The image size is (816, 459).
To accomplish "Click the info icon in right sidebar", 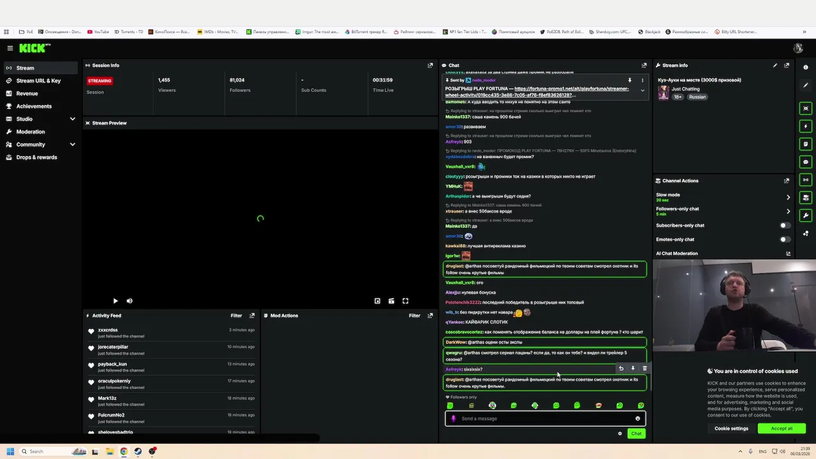I will click(806, 68).
